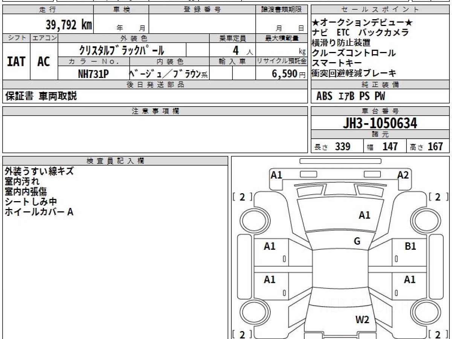Click the G mark on the windshield

[357, 241]
